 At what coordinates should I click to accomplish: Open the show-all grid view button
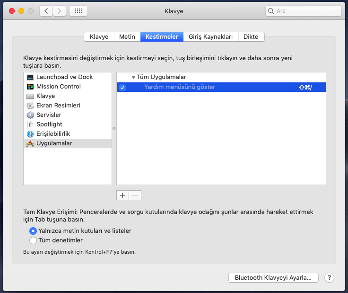click(x=78, y=11)
